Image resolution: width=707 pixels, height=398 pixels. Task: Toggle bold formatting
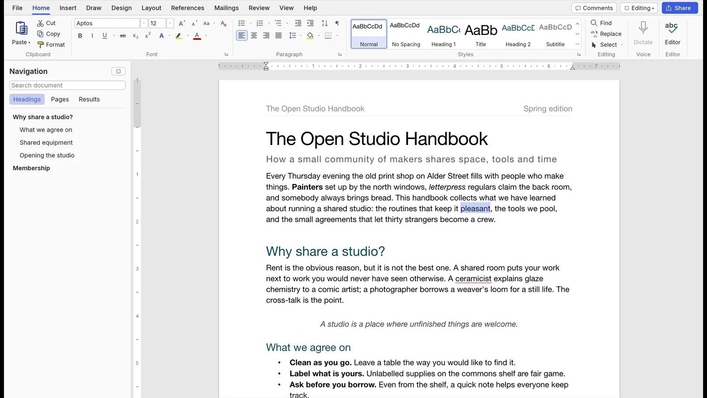tap(80, 36)
